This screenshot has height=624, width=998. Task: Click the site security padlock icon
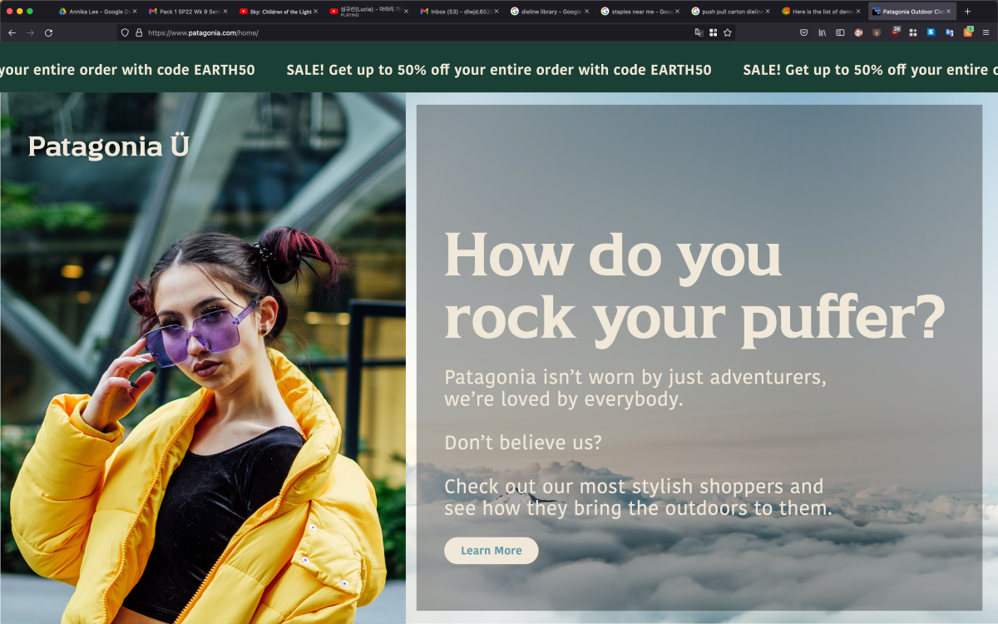(138, 32)
